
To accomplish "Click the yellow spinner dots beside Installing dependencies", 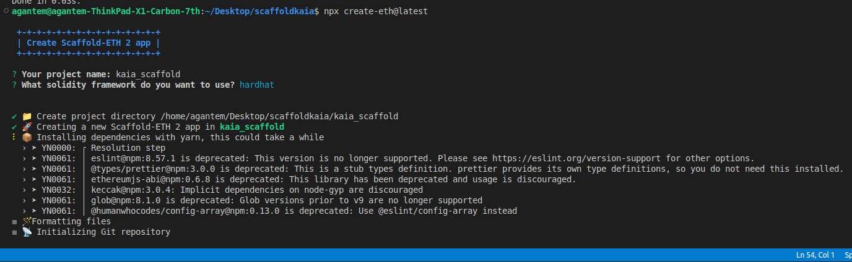I will tap(14, 137).
